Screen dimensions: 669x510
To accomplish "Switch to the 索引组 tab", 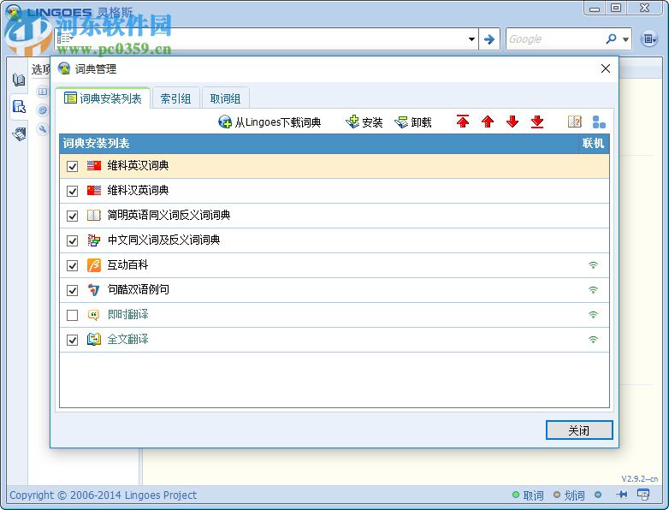I will click(175, 98).
